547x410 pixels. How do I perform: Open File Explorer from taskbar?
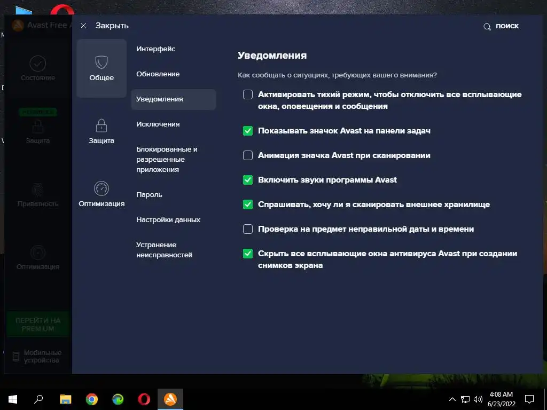65,399
